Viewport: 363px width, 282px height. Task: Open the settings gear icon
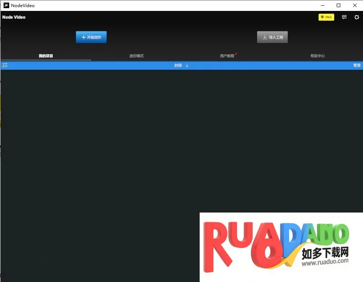point(357,17)
